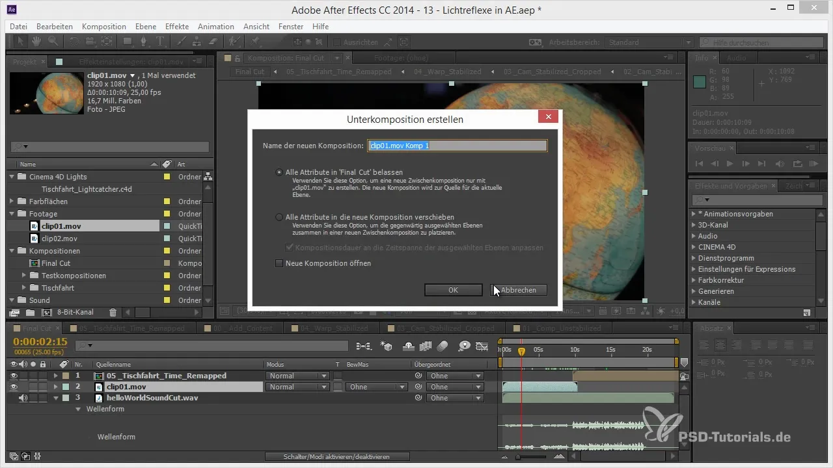Open parent dropdown for helloWorldSoundCut.wav layer
The height and width of the screenshot is (468, 833).
tap(455, 398)
